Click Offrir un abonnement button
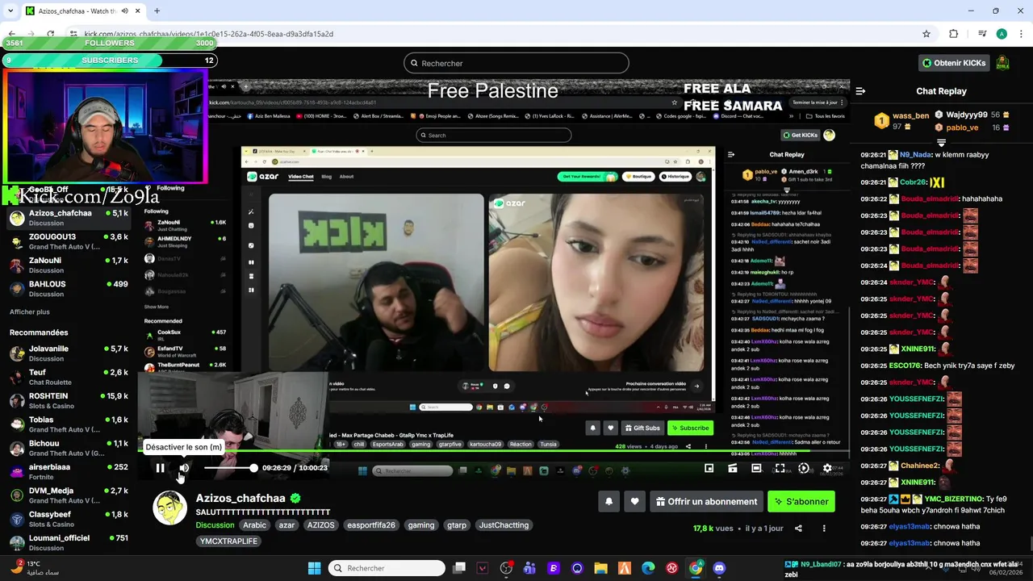This screenshot has height=581, width=1033. (x=706, y=501)
